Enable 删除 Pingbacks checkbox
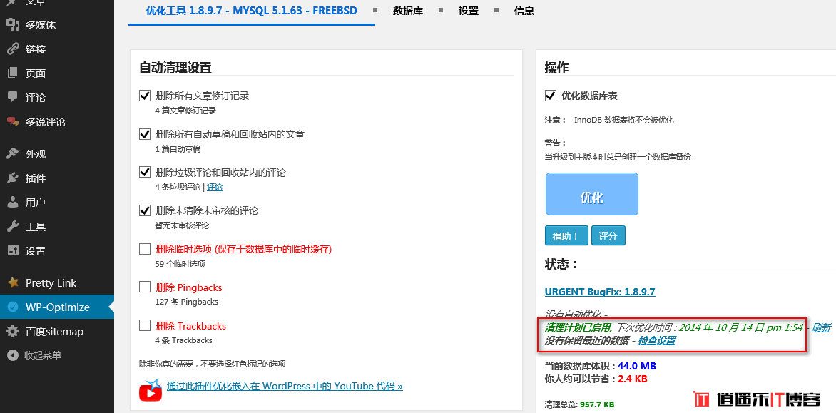 tap(145, 287)
